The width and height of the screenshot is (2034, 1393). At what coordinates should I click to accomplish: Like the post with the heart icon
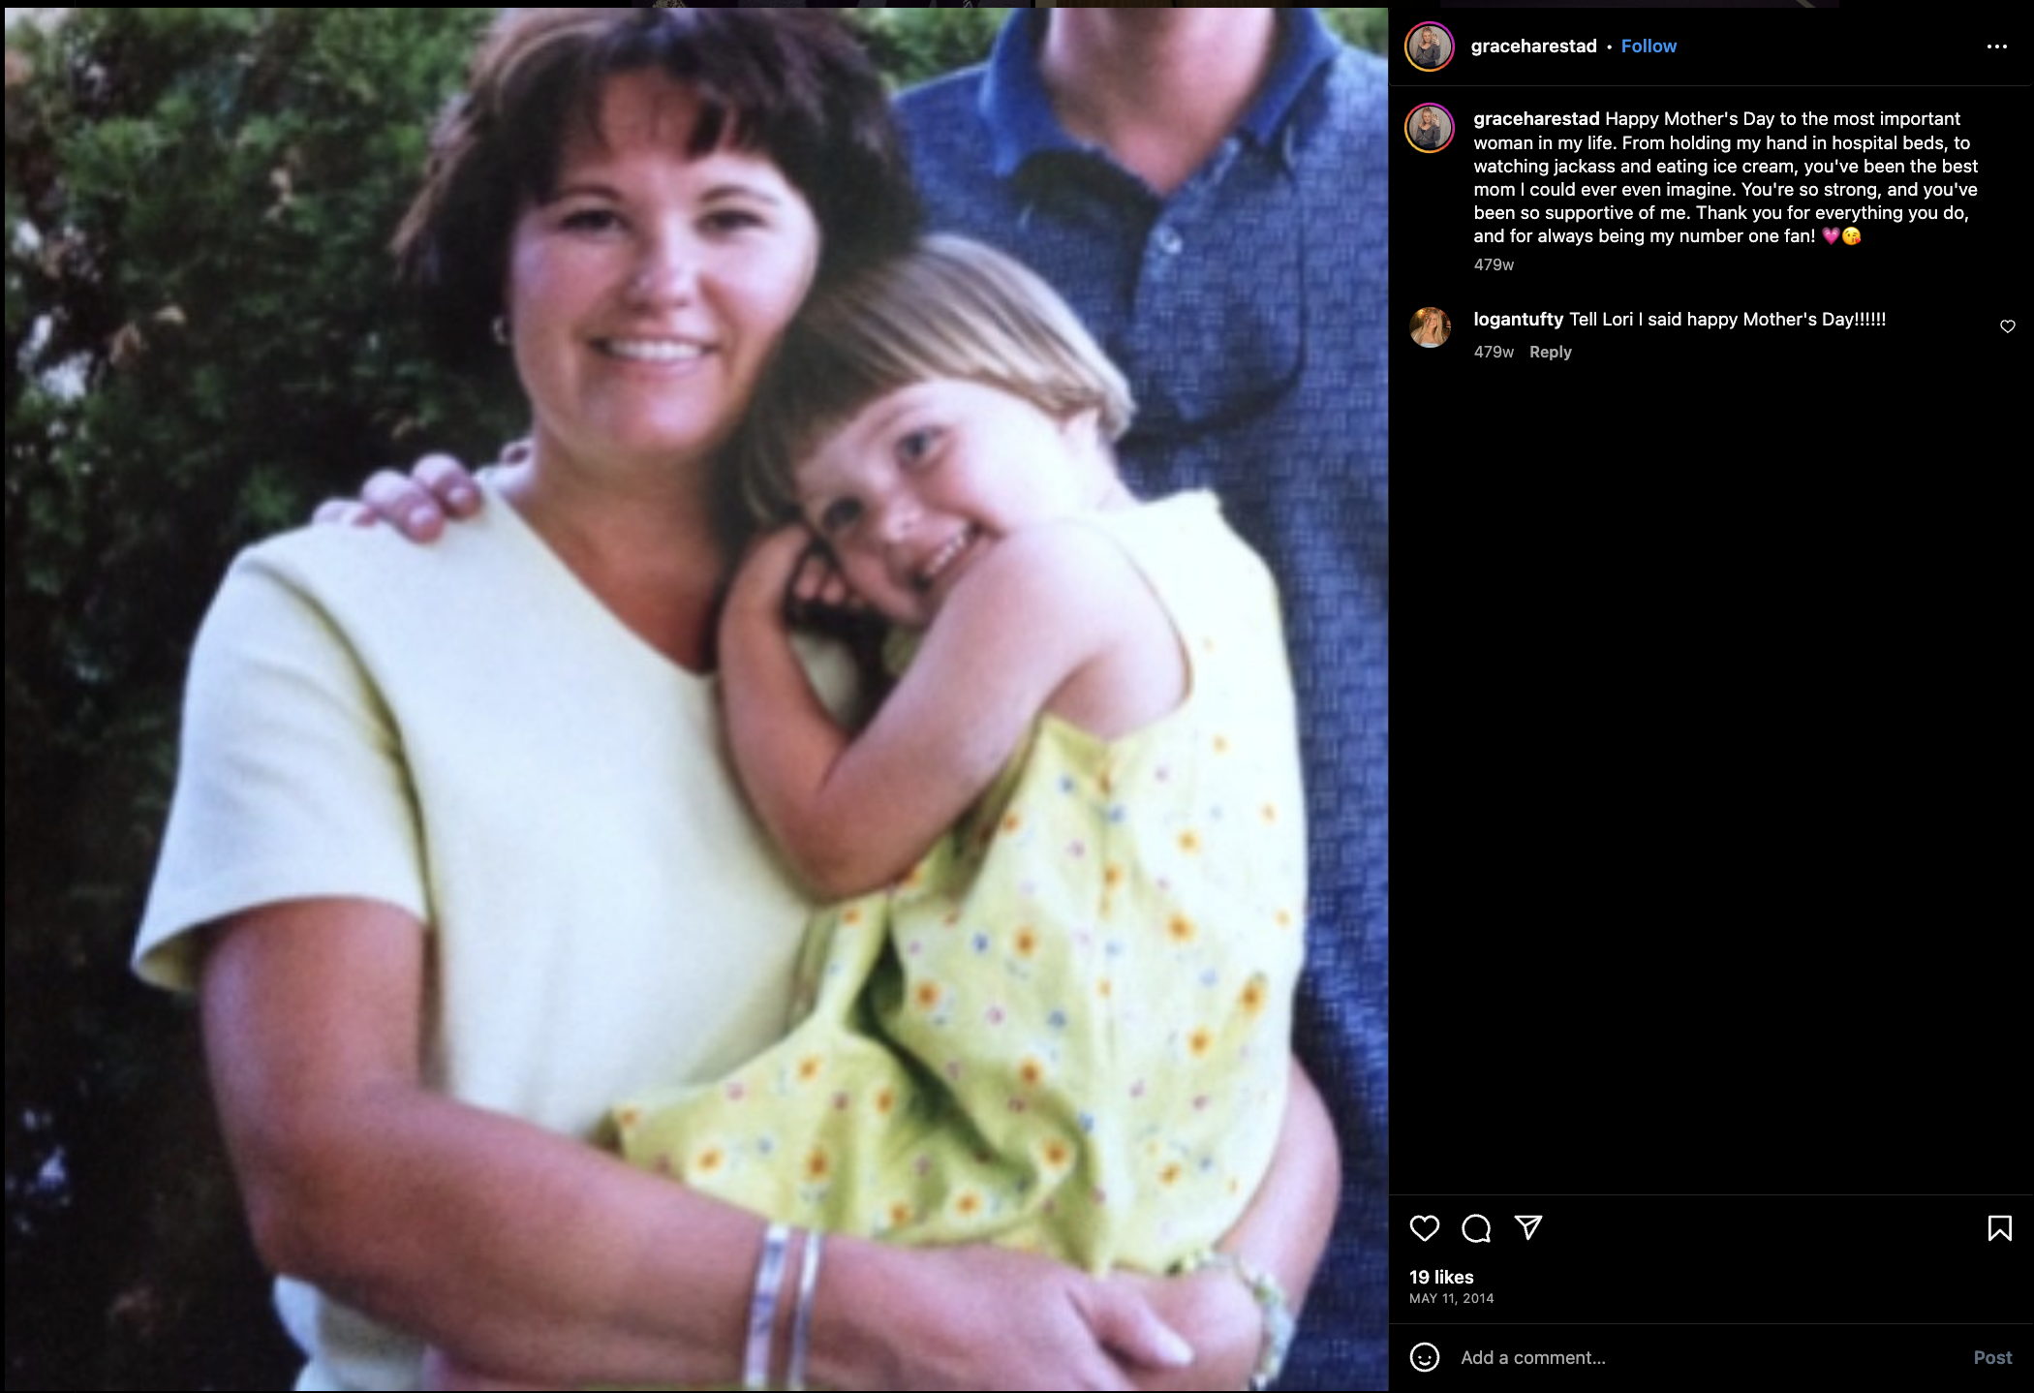tap(1424, 1228)
